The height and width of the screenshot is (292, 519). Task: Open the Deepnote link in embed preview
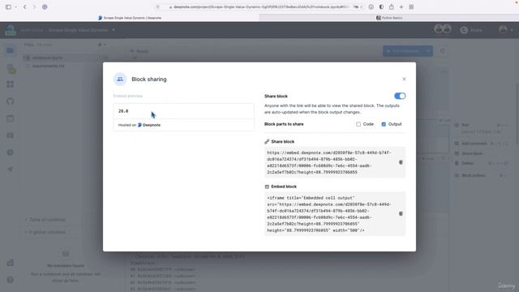pos(149,125)
